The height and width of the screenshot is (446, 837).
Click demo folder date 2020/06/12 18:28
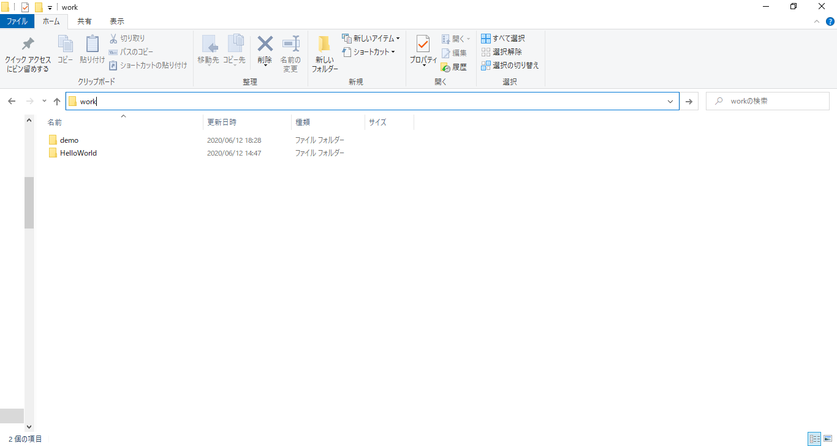tap(234, 140)
